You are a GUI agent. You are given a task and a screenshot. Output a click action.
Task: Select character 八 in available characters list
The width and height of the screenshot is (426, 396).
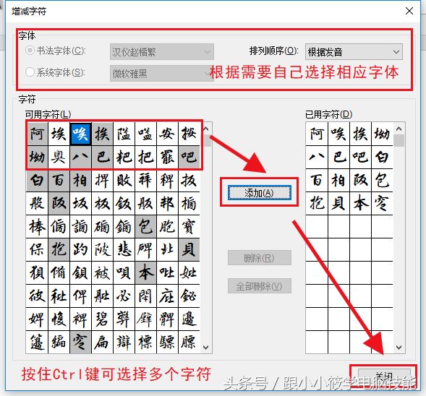[81, 157]
